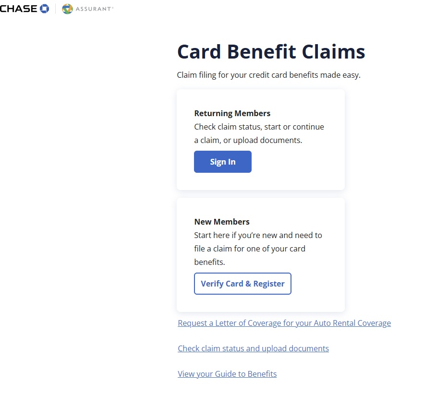Open Request a Letter of Coverage link
The width and height of the screenshot is (424, 394).
[284, 323]
